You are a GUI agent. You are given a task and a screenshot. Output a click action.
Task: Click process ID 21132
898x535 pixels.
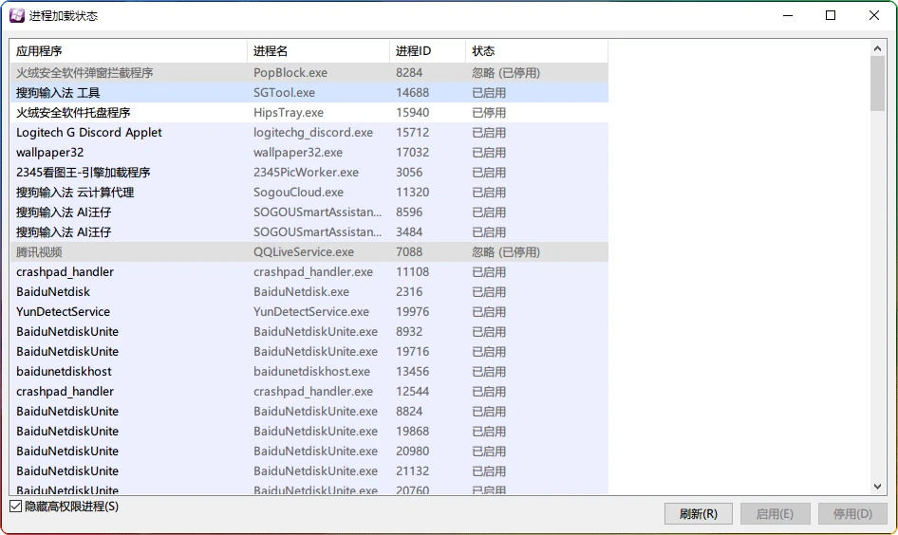(x=412, y=470)
